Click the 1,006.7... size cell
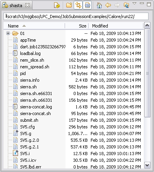Screen dimensions: 154x172 tap(78, 134)
